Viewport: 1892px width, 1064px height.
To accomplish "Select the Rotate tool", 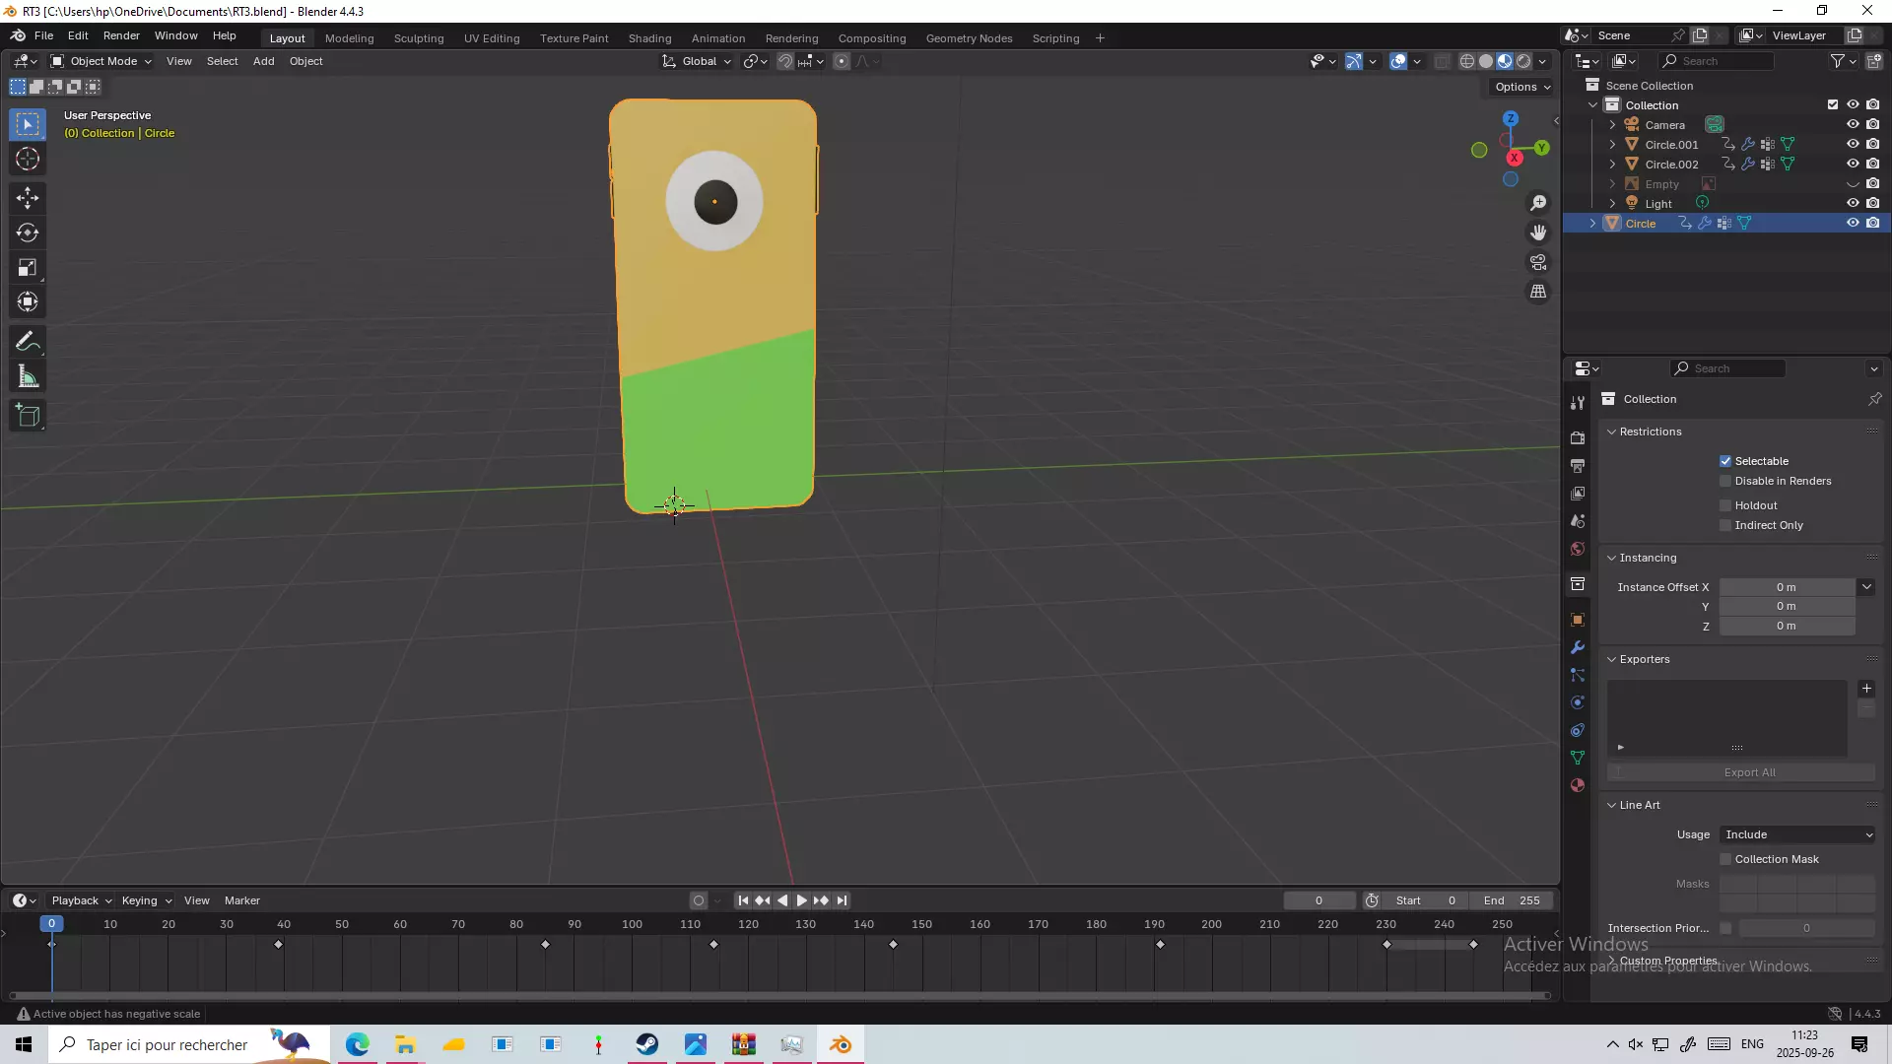I will click(28, 233).
